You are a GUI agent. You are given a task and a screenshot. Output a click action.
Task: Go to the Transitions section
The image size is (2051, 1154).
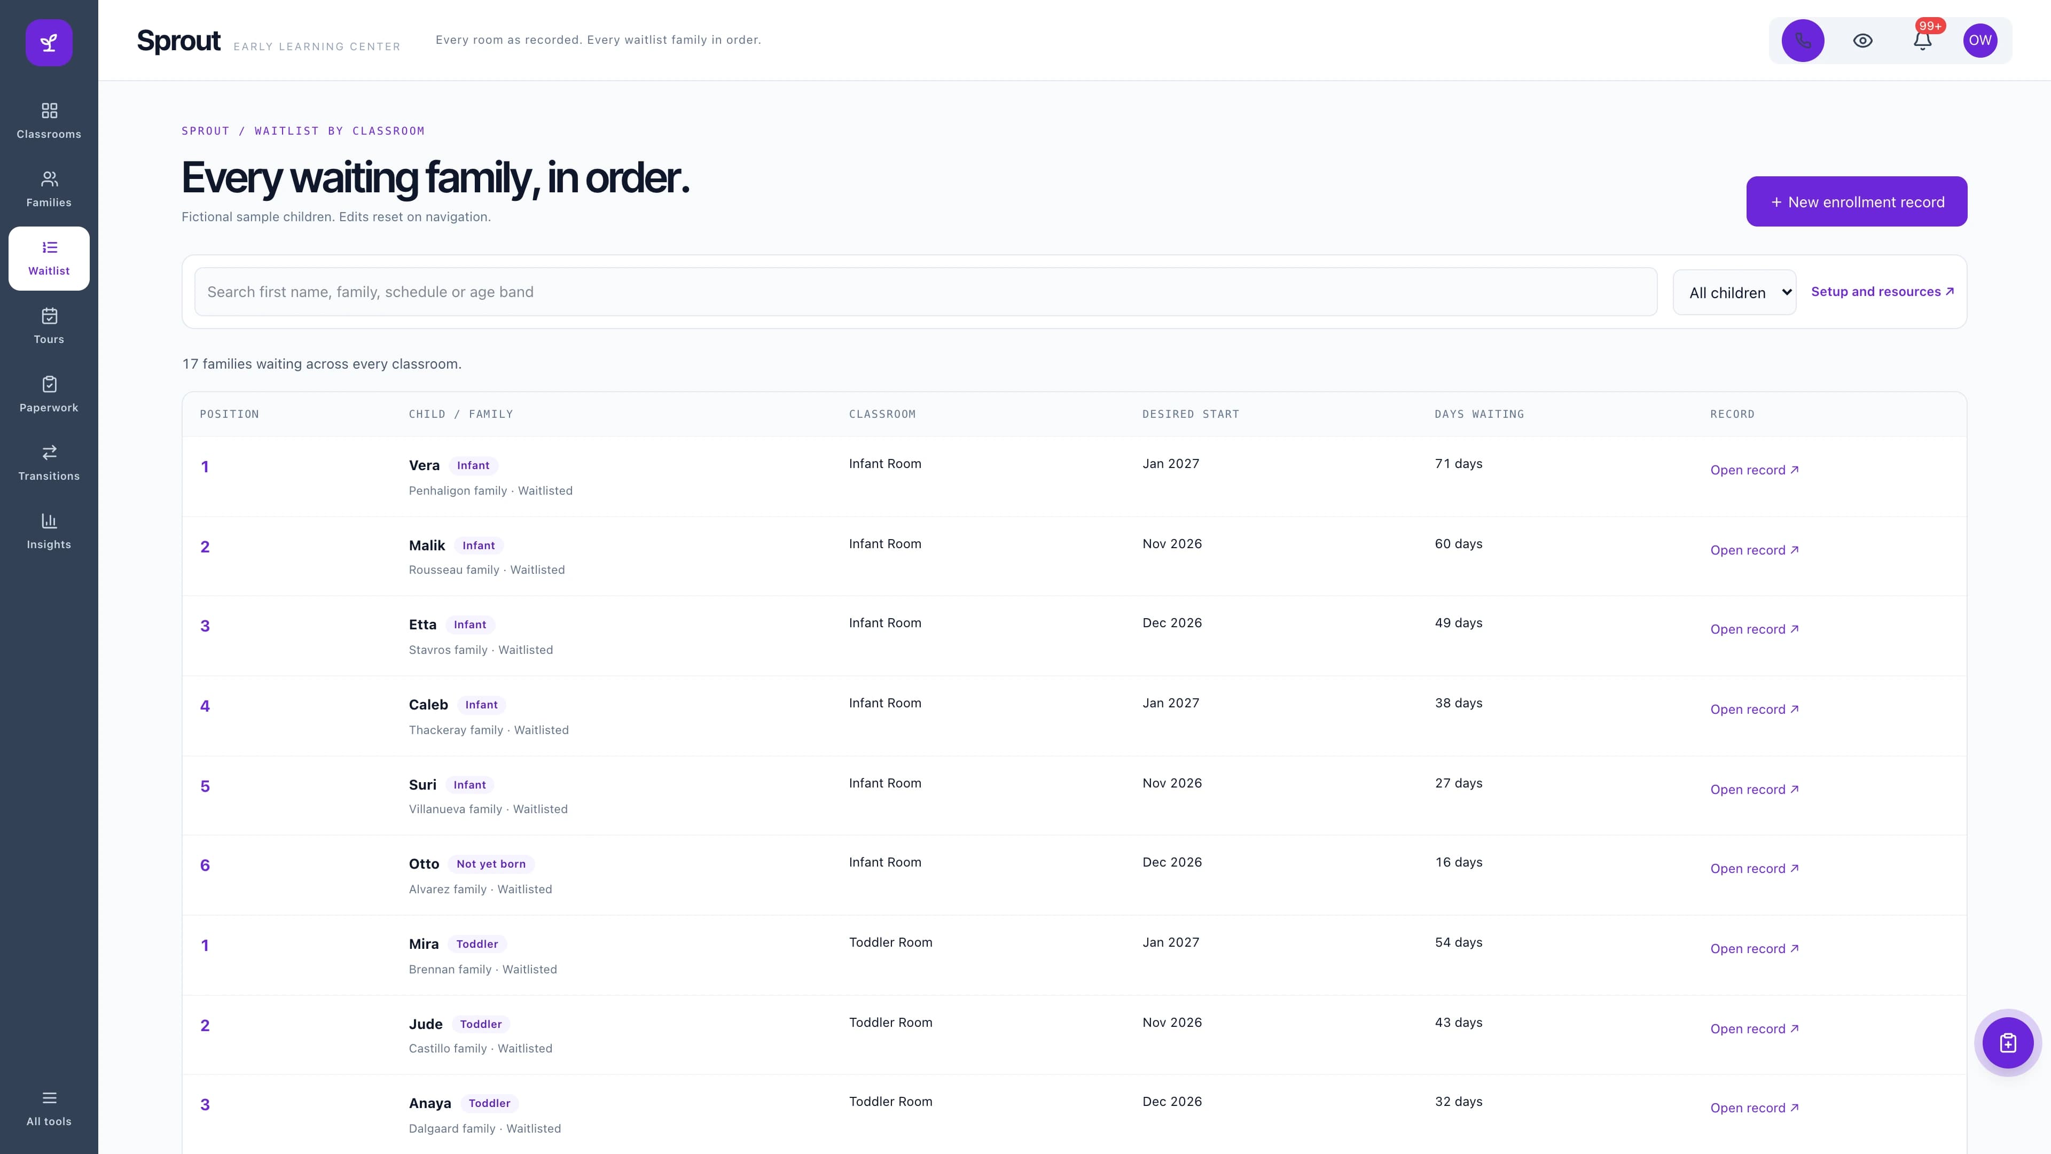(x=49, y=464)
